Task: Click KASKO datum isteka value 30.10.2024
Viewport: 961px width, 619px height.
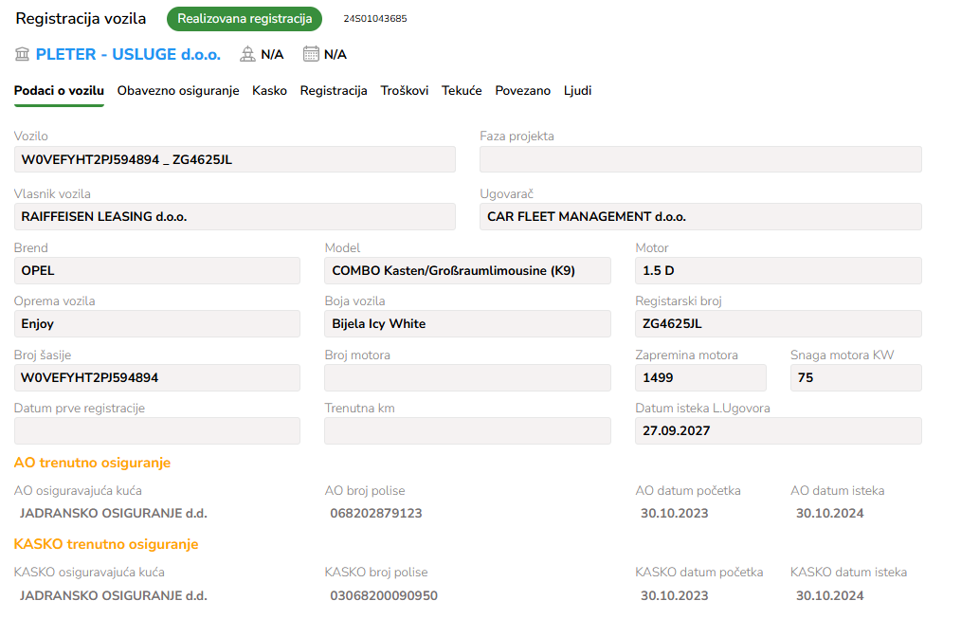Action: point(830,595)
